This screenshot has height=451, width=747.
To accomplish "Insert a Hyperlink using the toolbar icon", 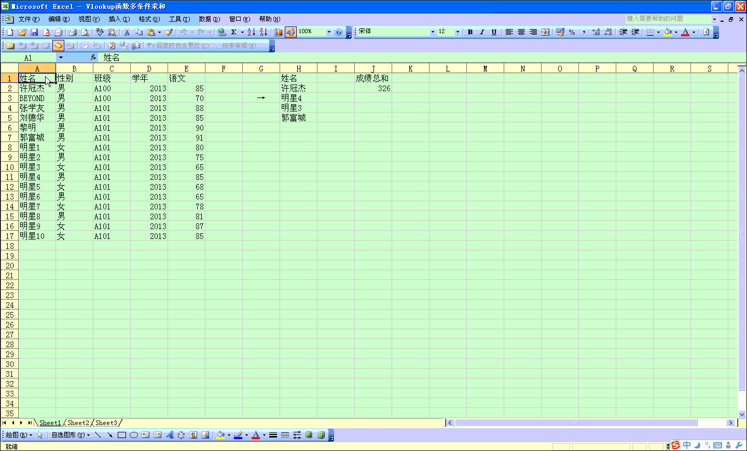I will coord(222,32).
